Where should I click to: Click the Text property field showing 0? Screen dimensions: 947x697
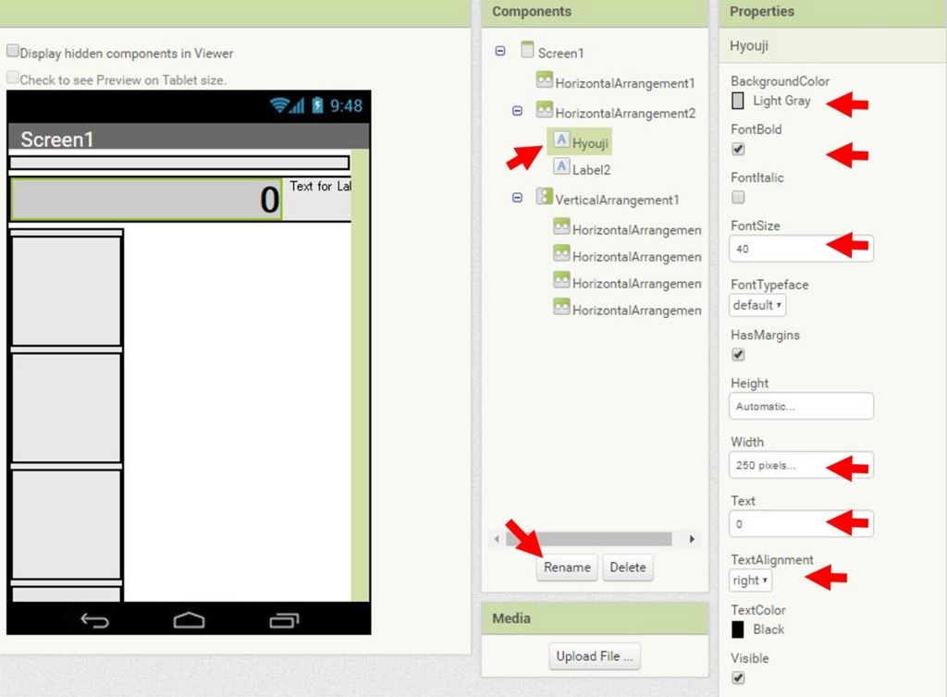coord(801,524)
